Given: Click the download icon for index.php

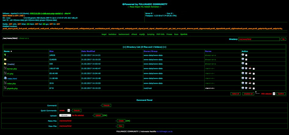Looking at the screenshot, I should pyautogui.click(x=250, y=83).
